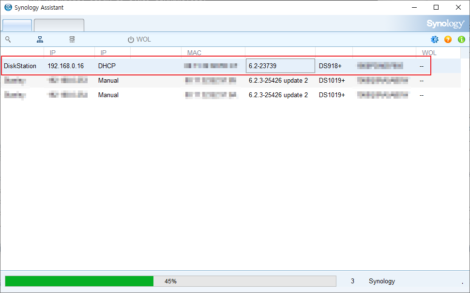The width and height of the screenshot is (470, 293).
Task: Click the server count 3 in status bar
Action: 352,281
